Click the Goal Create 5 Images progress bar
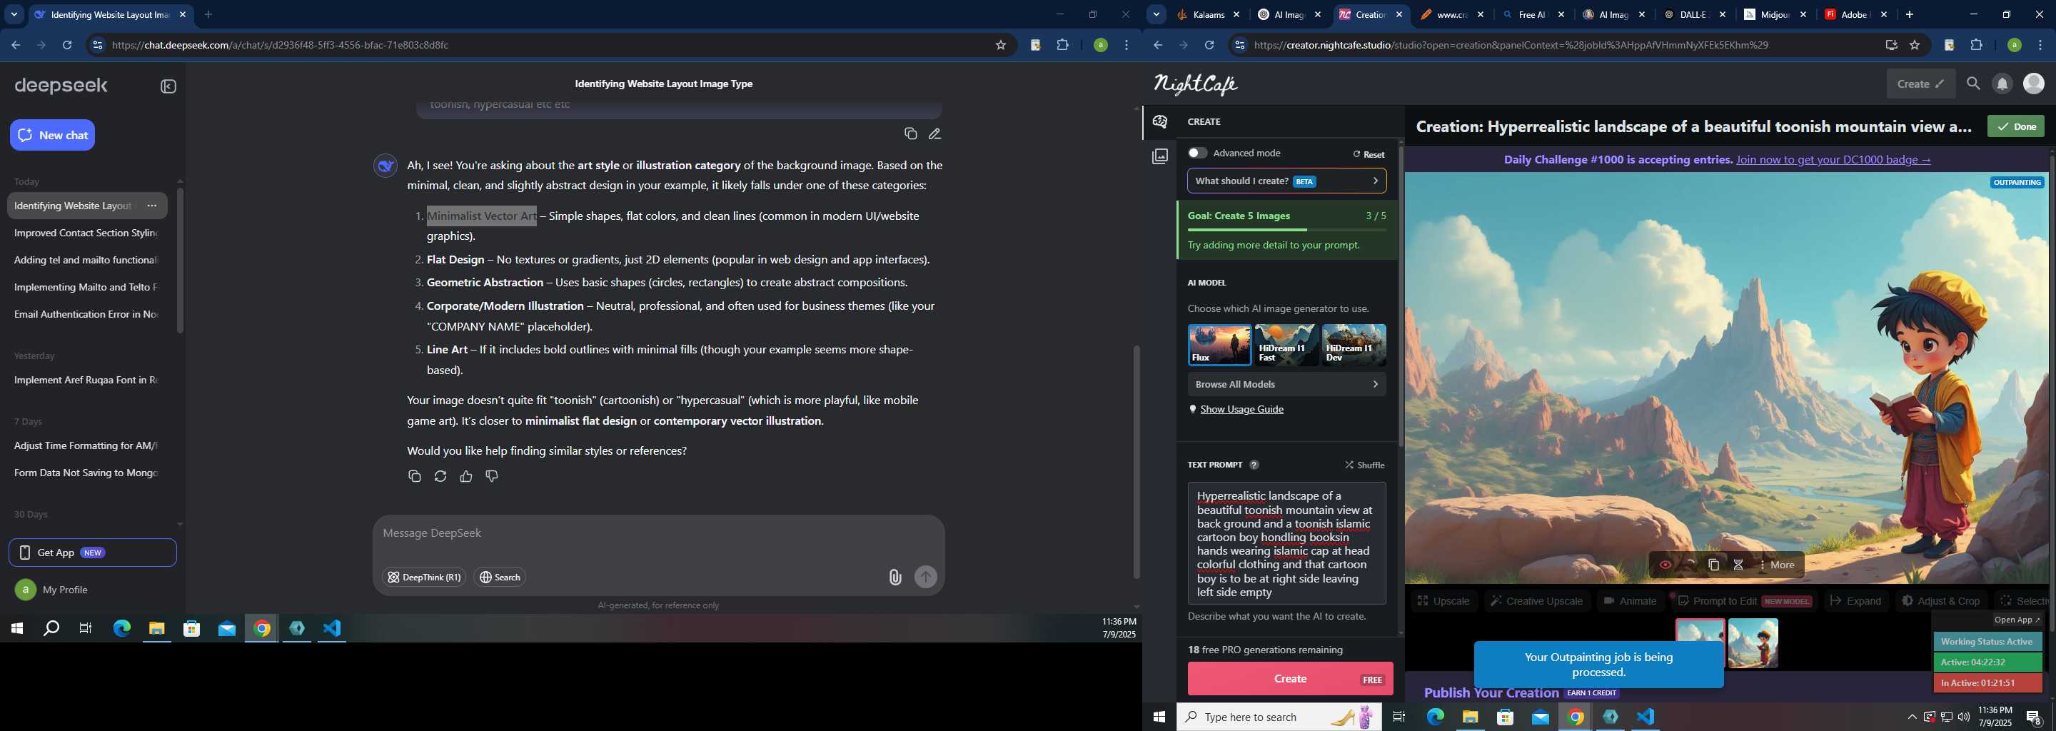The width and height of the screenshot is (2056, 731). click(1286, 230)
